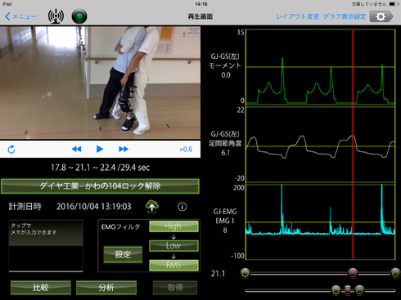Select the red playback cursor line
This screenshot has height=300, width=401.
[353, 145]
